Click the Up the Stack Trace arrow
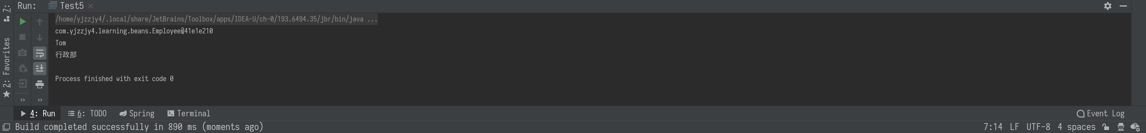 [40, 22]
